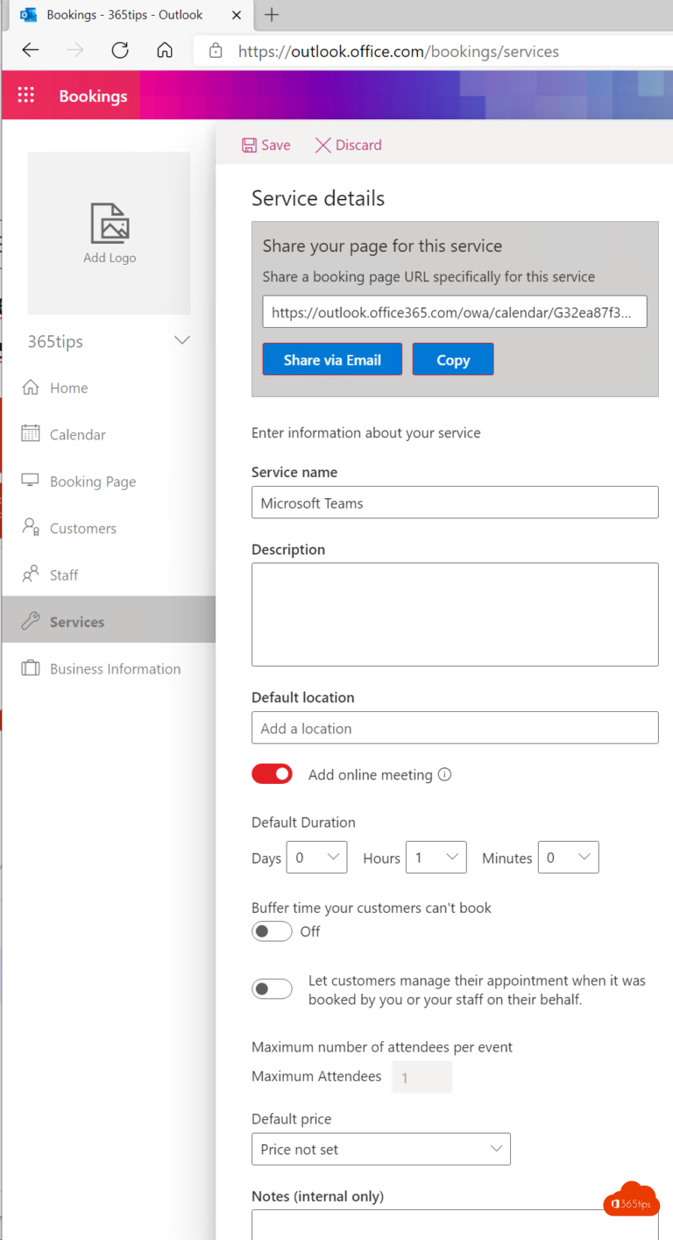
Task: Click the Description text area
Action: pos(454,614)
